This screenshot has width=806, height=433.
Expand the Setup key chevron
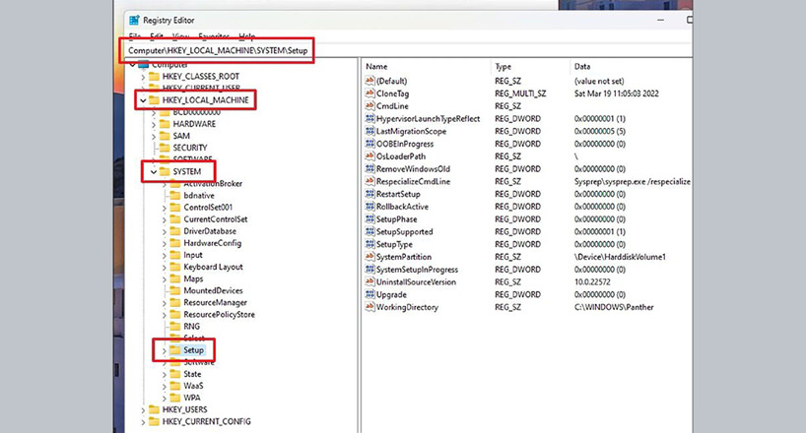pos(164,350)
